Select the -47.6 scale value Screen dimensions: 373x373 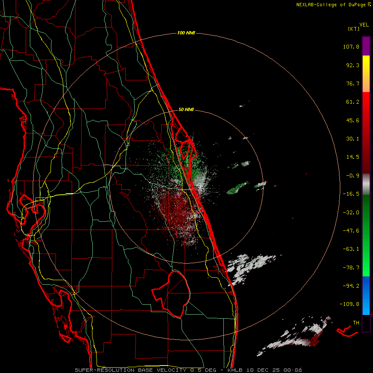click(351, 231)
